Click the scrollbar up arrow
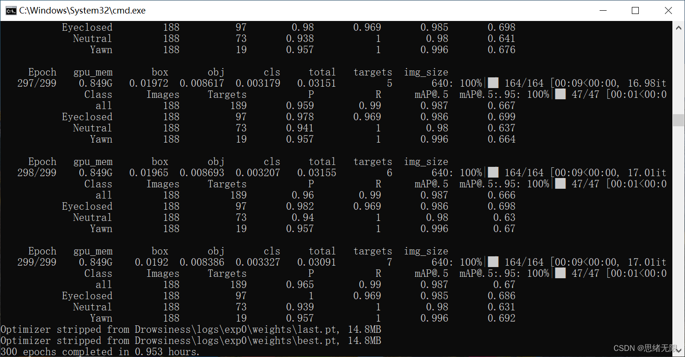This screenshot has width=685, height=357. point(678,27)
